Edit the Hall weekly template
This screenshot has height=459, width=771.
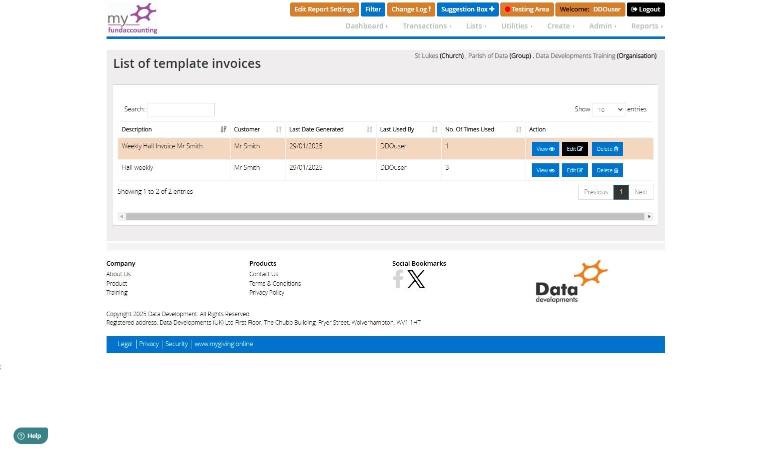coord(574,170)
